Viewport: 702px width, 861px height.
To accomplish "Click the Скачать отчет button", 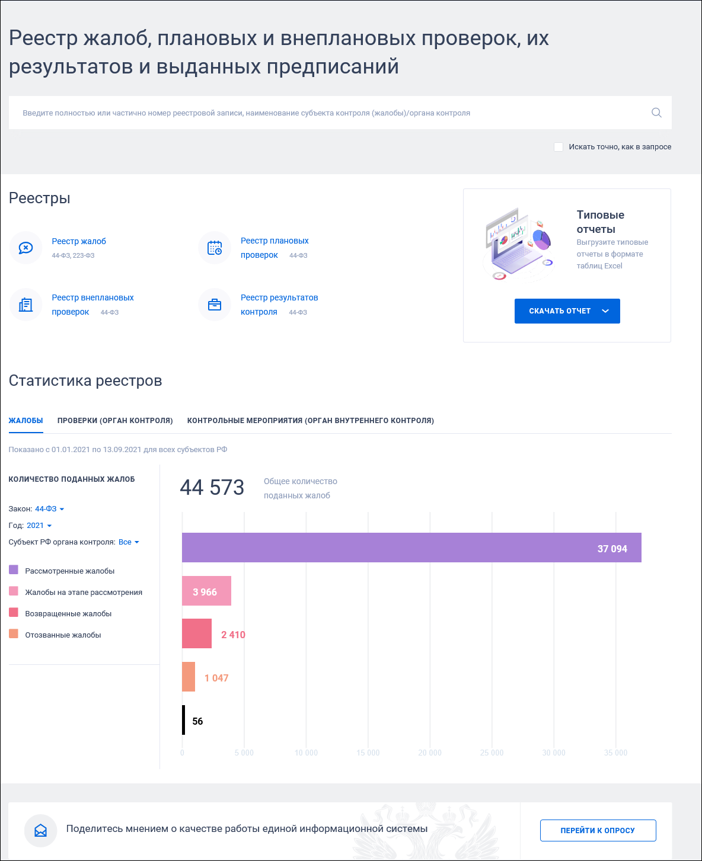I will [567, 311].
